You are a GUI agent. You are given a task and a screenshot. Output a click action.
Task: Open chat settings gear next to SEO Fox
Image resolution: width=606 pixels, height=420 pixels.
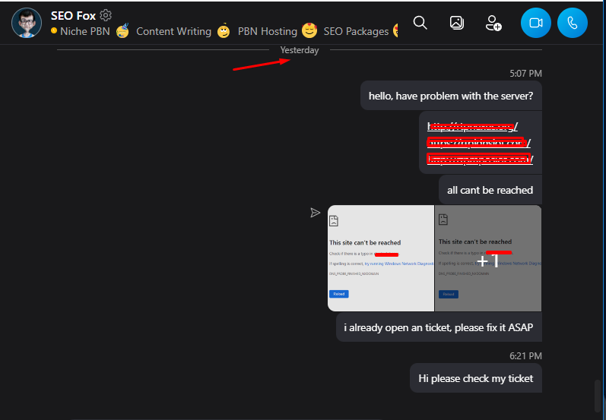(106, 15)
